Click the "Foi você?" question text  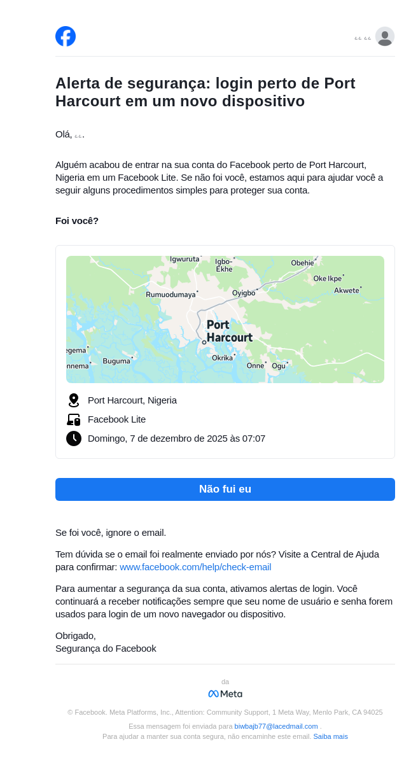tap(77, 221)
